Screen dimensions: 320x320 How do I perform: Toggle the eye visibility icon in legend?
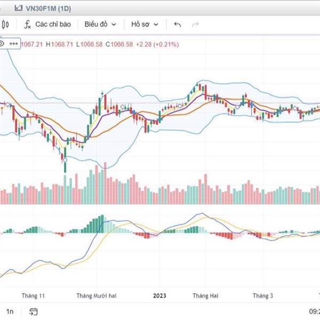[x=2, y=44]
